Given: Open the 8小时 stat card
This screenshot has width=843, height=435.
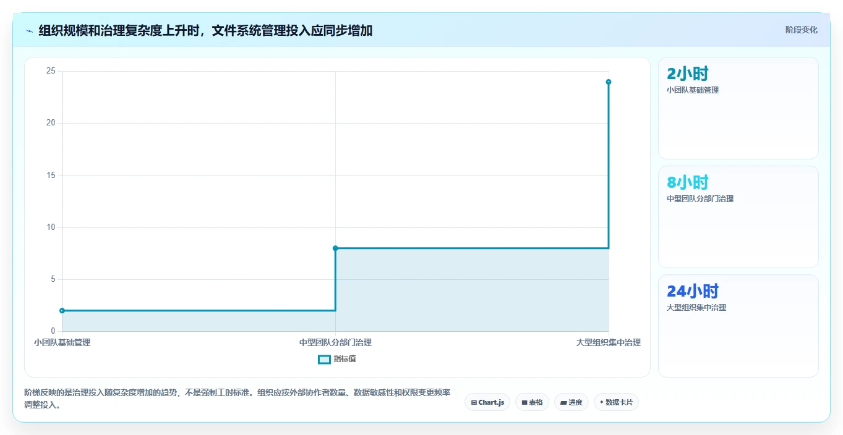Looking at the screenshot, I should click(738, 217).
